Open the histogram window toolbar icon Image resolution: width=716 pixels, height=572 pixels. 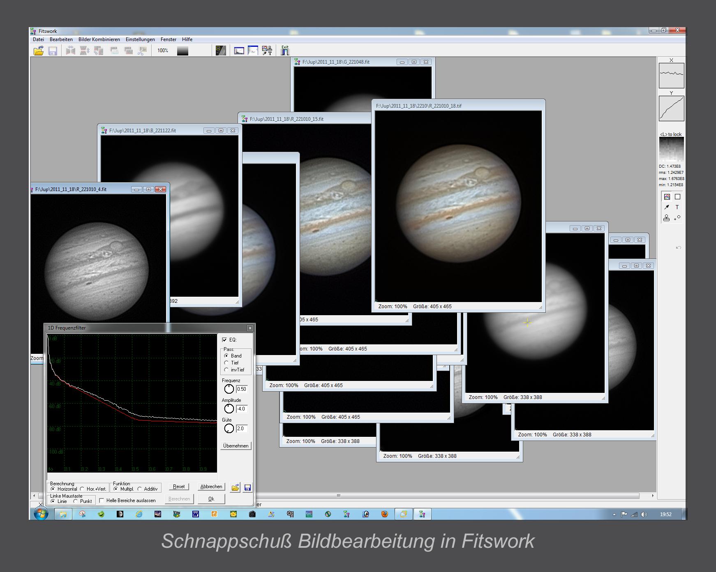tap(239, 51)
